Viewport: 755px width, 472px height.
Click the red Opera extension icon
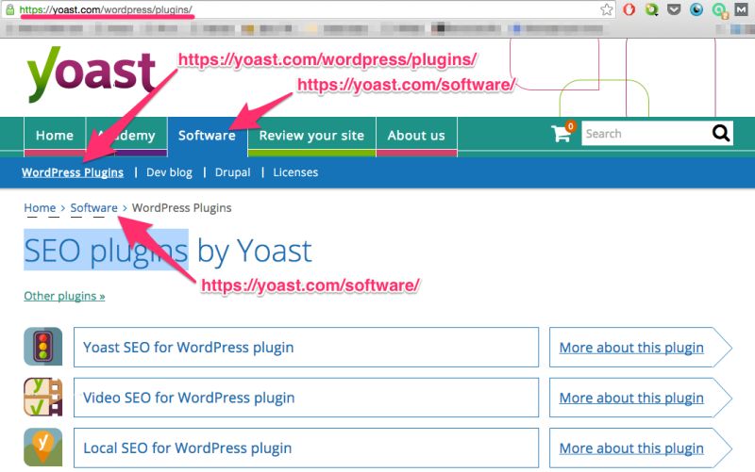tap(629, 9)
